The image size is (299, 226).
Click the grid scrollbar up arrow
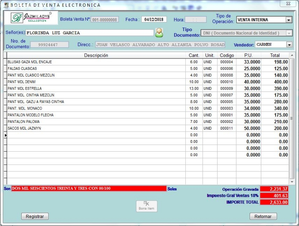click(x=292, y=55)
